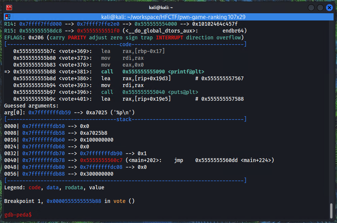Click the stack offset 0056 label
The width and height of the screenshot is (337, 223).
(x=10, y=174)
